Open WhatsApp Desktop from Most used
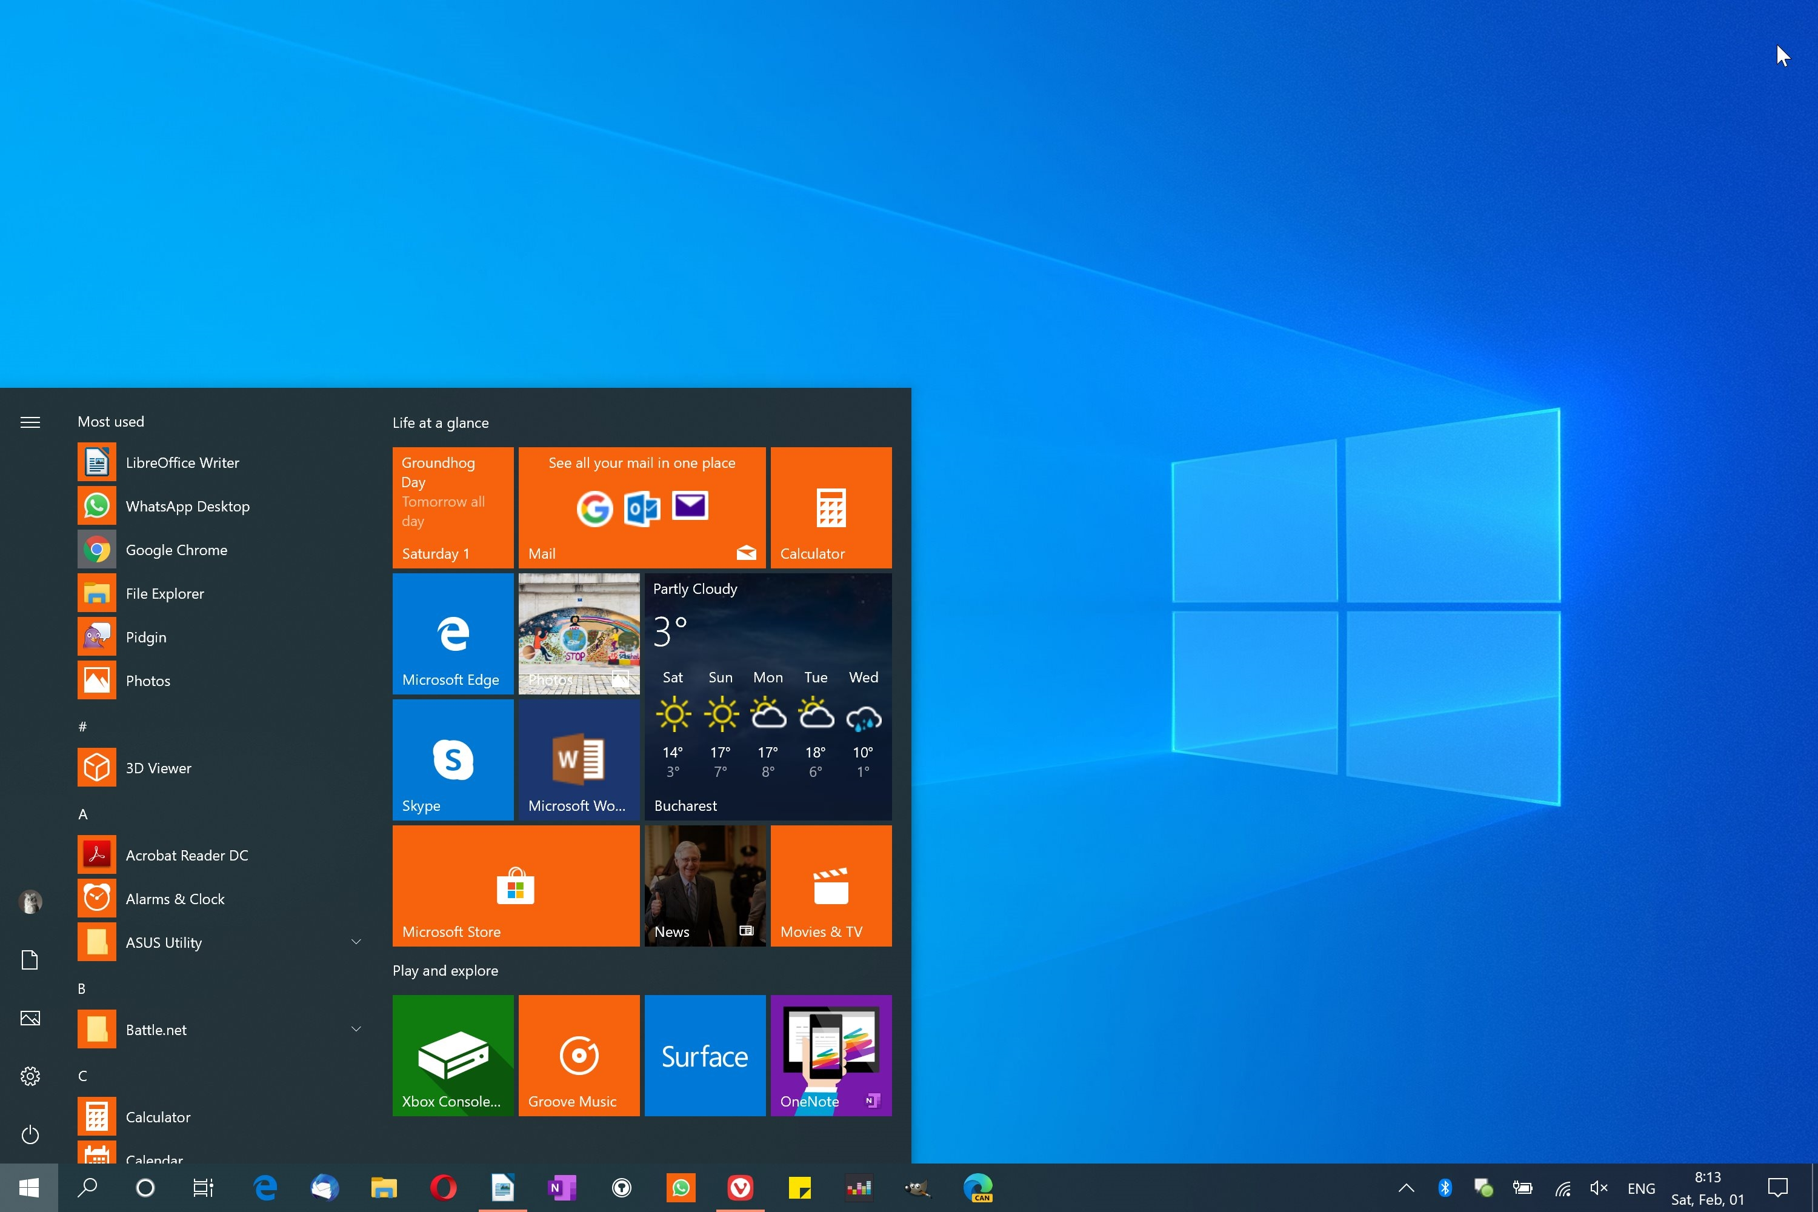The width and height of the screenshot is (1818, 1212). (x=188, y=506)
